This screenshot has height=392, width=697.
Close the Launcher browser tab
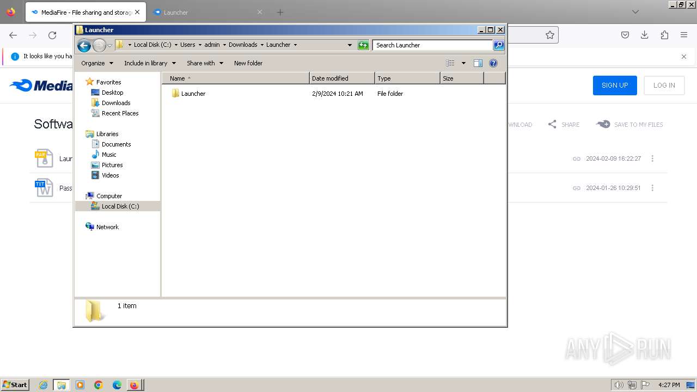259,12
